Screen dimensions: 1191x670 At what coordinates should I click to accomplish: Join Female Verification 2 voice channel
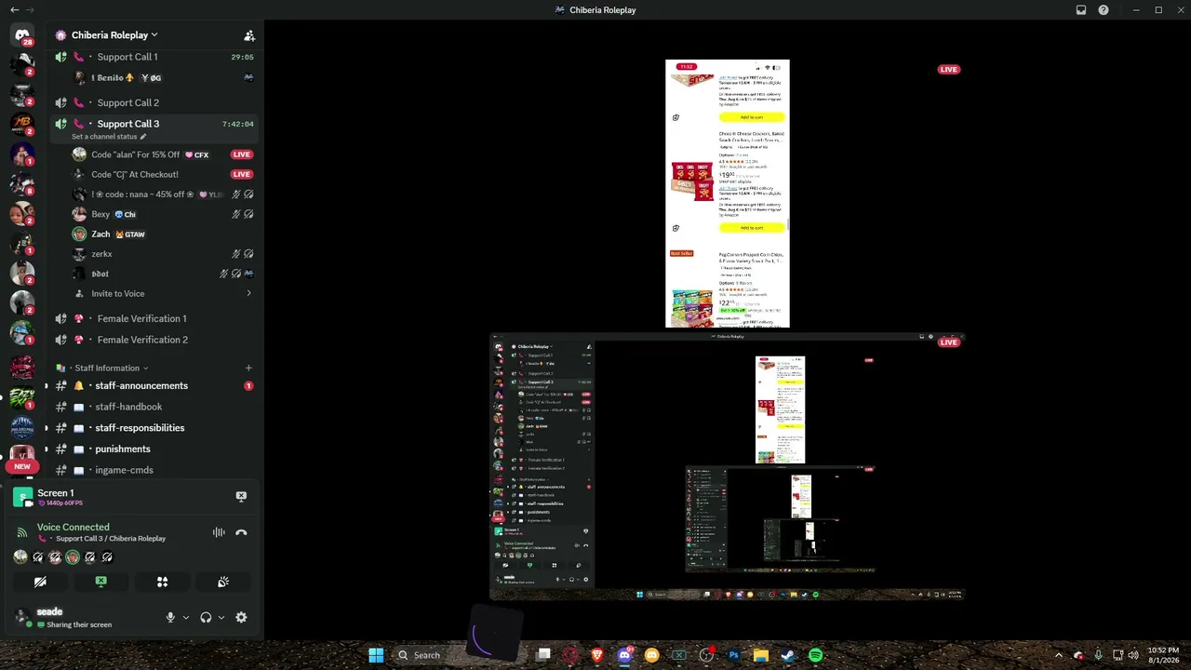tap(154, 340)
